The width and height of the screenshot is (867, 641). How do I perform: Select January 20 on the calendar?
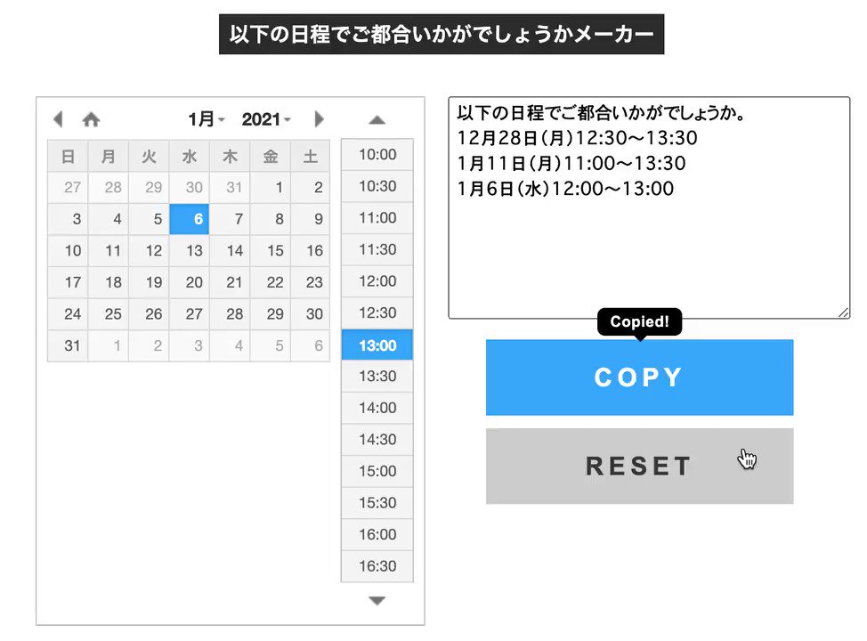pos(194,283)
